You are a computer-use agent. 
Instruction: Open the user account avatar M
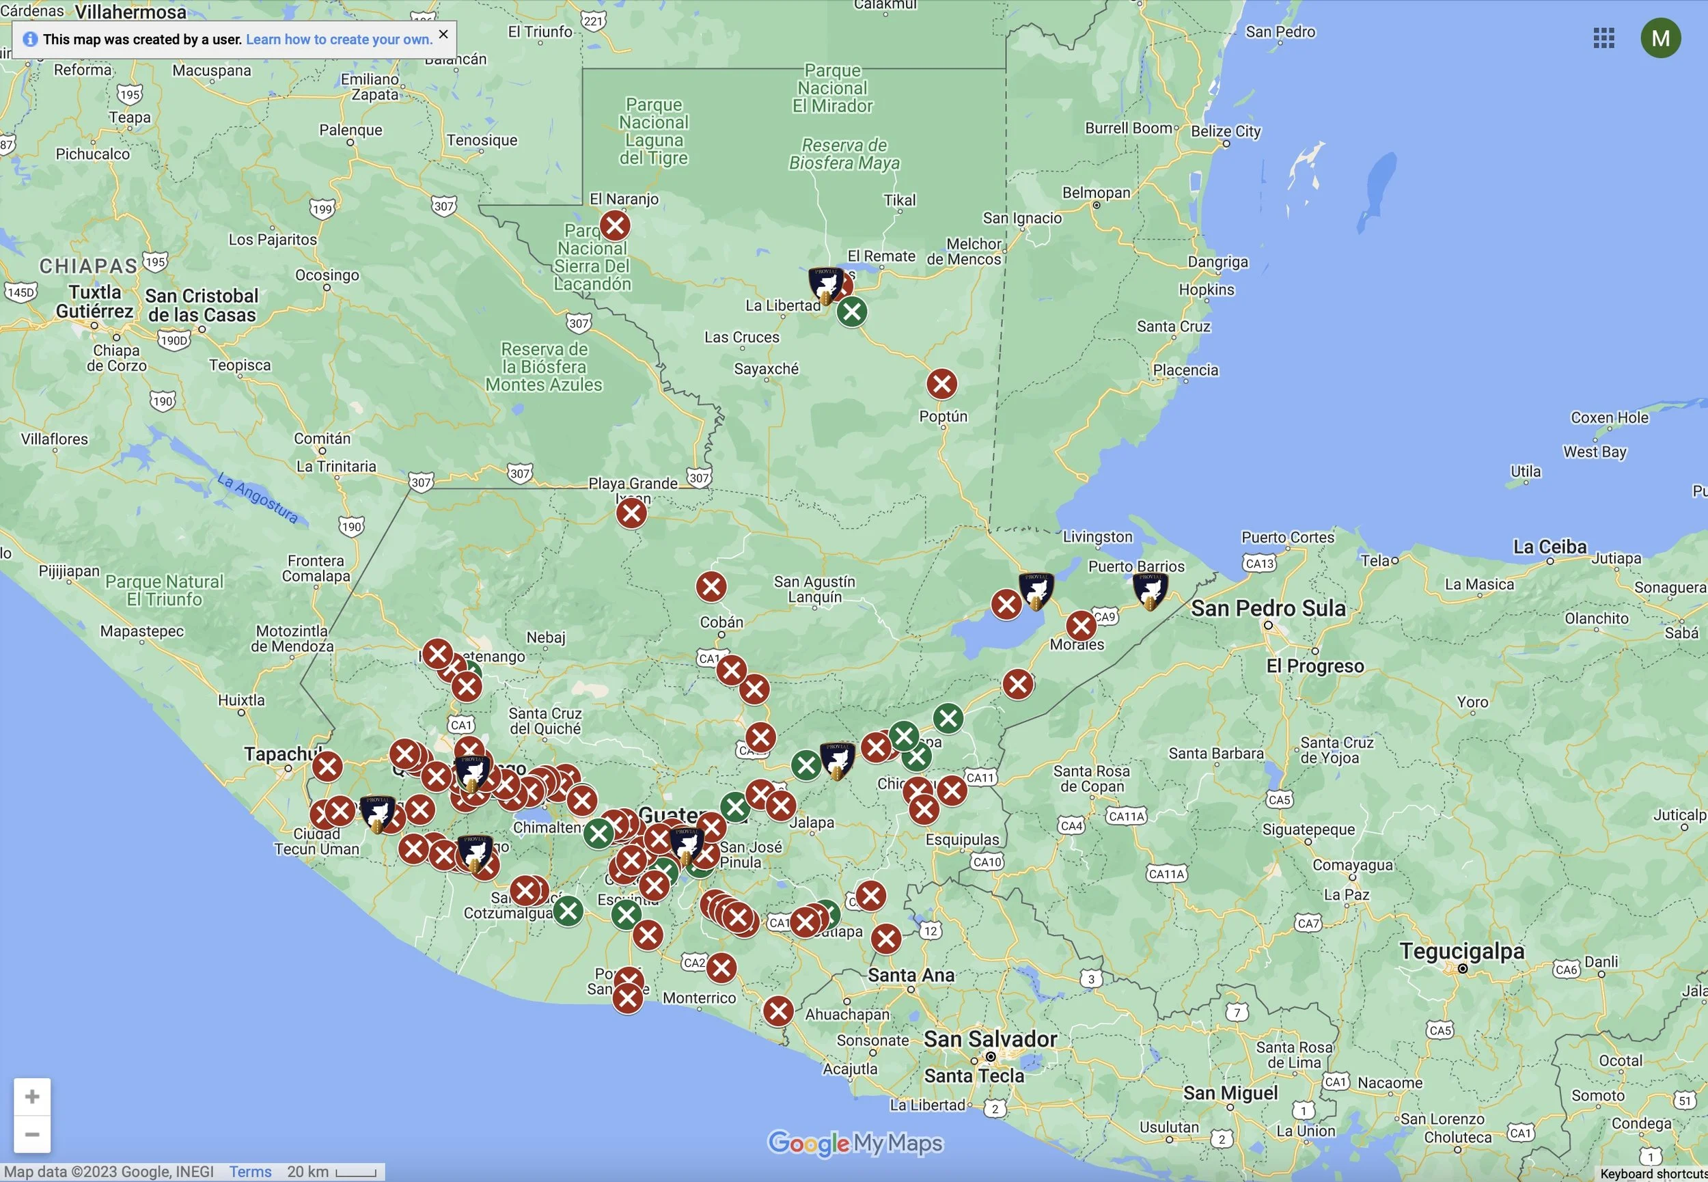coord(1660,38)
